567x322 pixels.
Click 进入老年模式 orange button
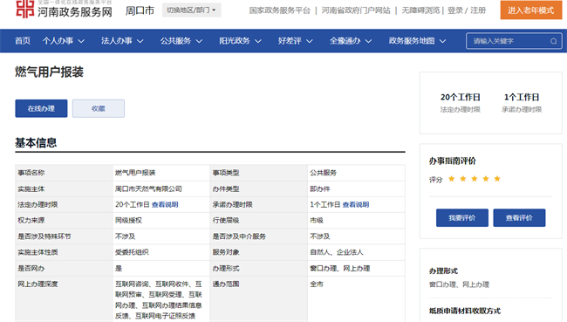pyautogui.click(x=531, y=10)
